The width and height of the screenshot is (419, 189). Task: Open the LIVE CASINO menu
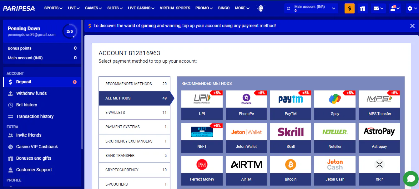(141, 8)
